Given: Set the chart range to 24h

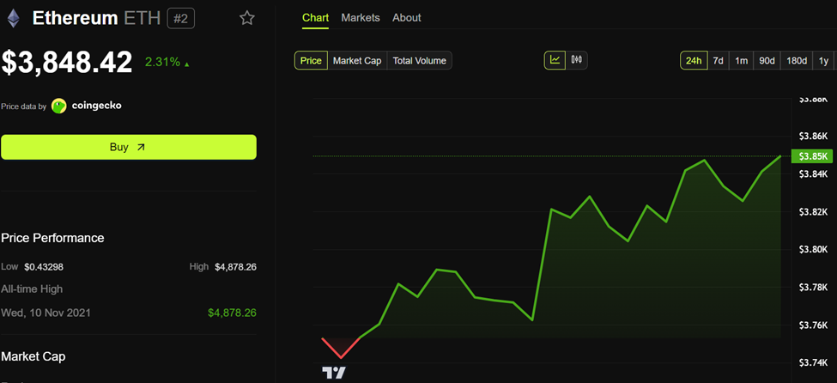Looking at the screenshot, I should click(694, 60).
